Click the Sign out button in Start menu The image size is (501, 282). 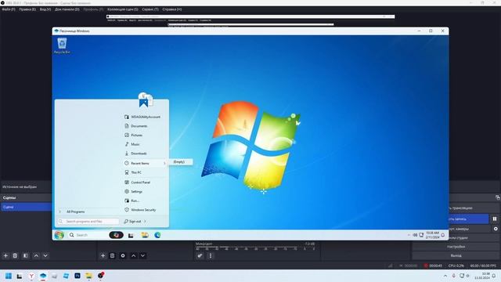pyautogui.click(x=132, y=221)
